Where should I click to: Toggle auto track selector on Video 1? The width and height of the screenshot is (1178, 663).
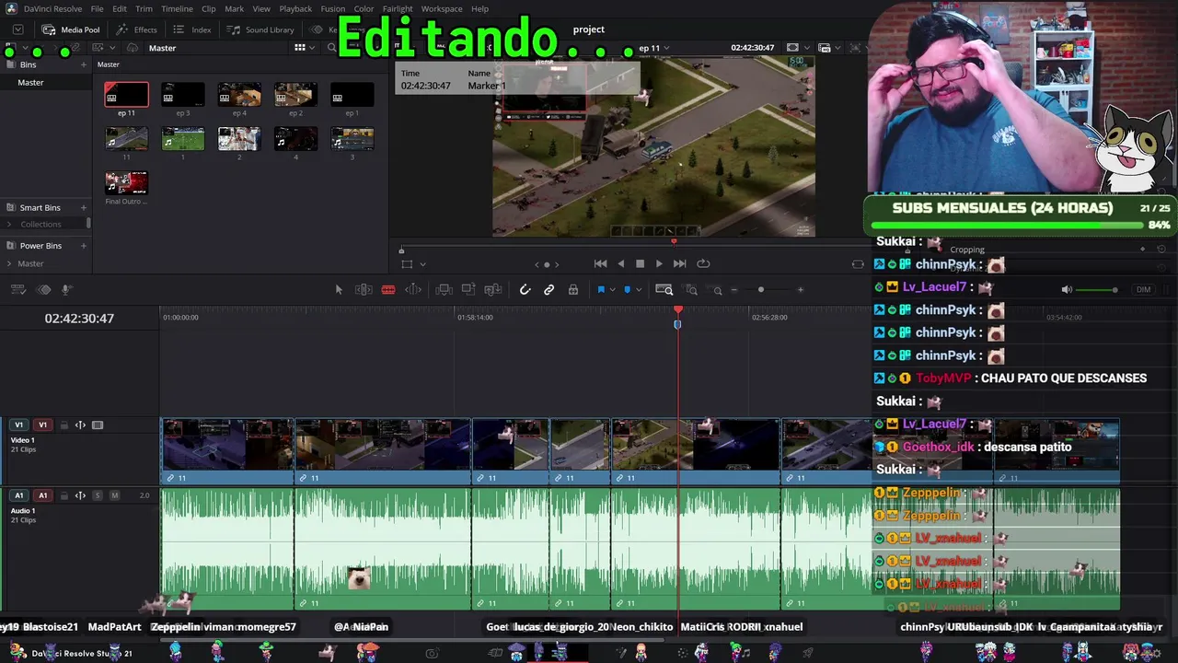(x=80, y=425)
